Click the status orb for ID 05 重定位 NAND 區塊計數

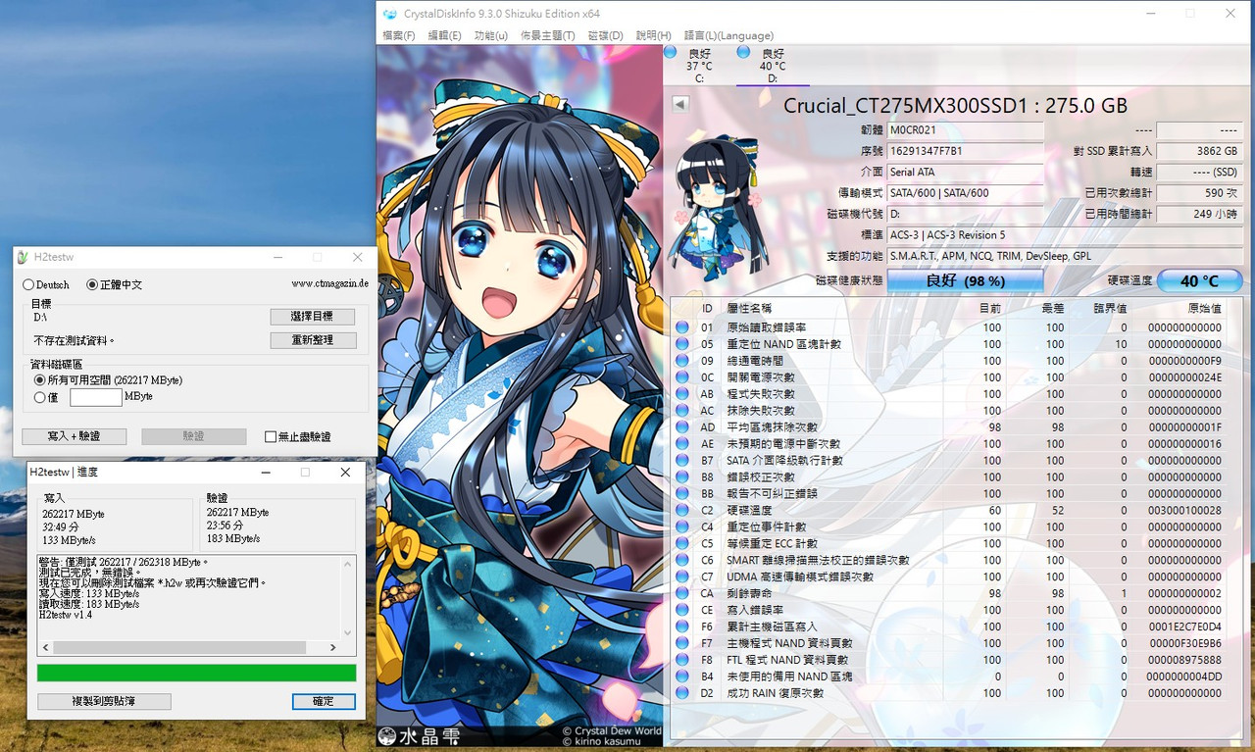click(681, 344)
